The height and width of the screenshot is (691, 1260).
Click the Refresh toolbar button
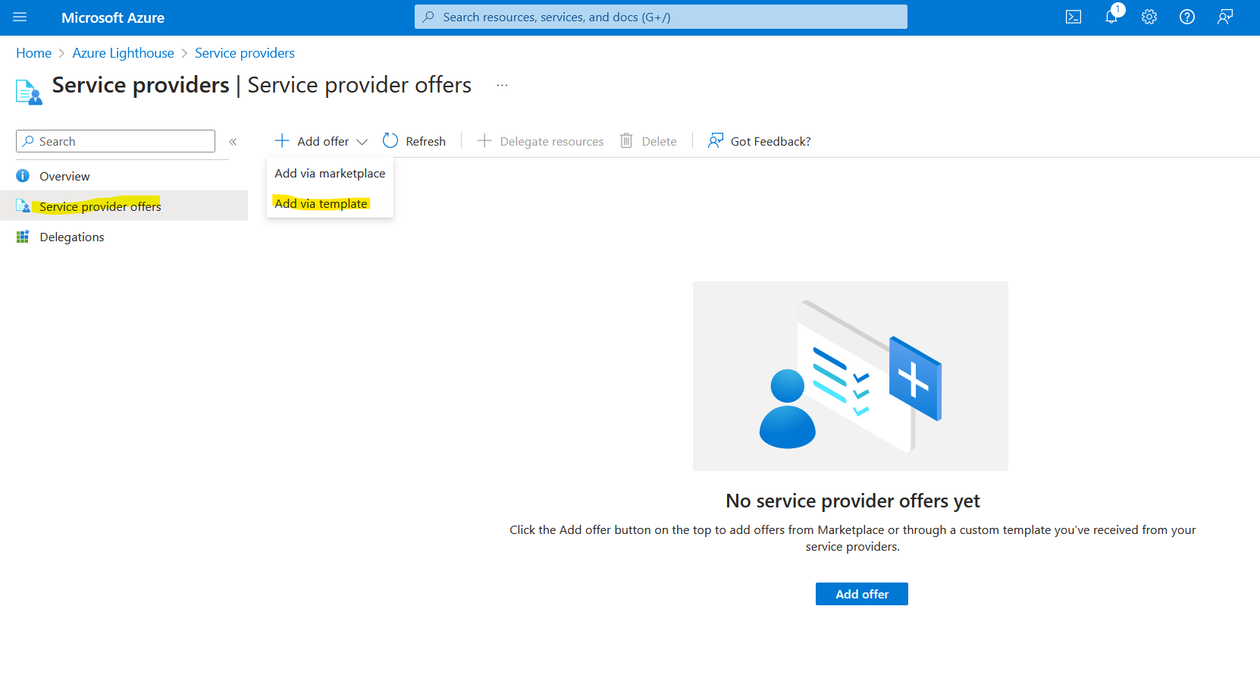click(x=415, y=141)
